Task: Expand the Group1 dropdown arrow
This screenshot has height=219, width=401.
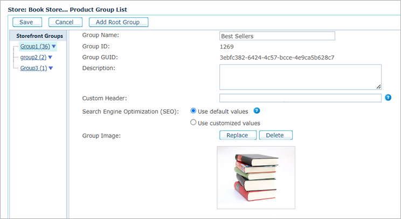Action: click(x=54, y=47)
